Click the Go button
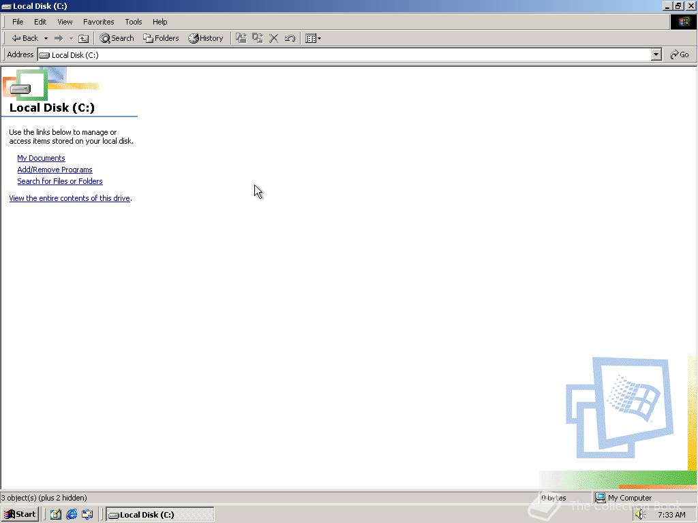 (680, 54)
